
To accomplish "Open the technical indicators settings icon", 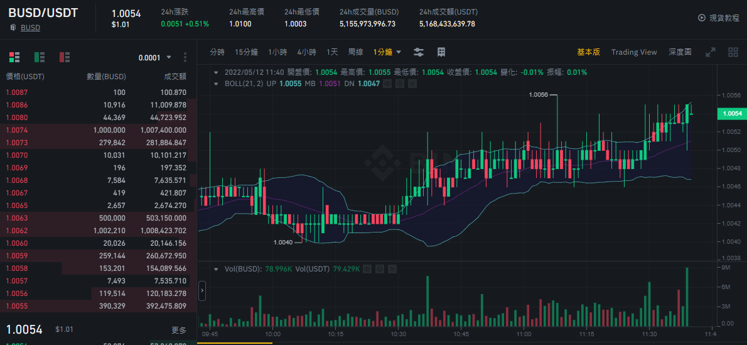I will pyautogui.click(x=419, y=52).
